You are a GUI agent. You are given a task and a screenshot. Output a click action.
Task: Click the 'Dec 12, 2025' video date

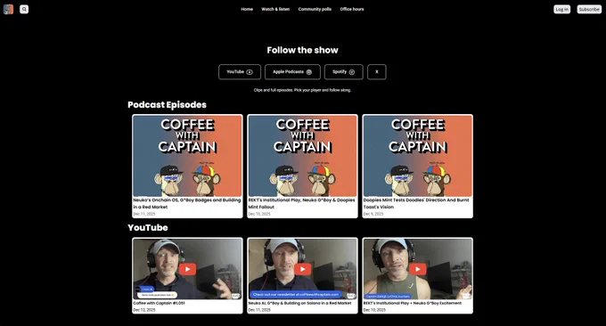tap(144, 310)
